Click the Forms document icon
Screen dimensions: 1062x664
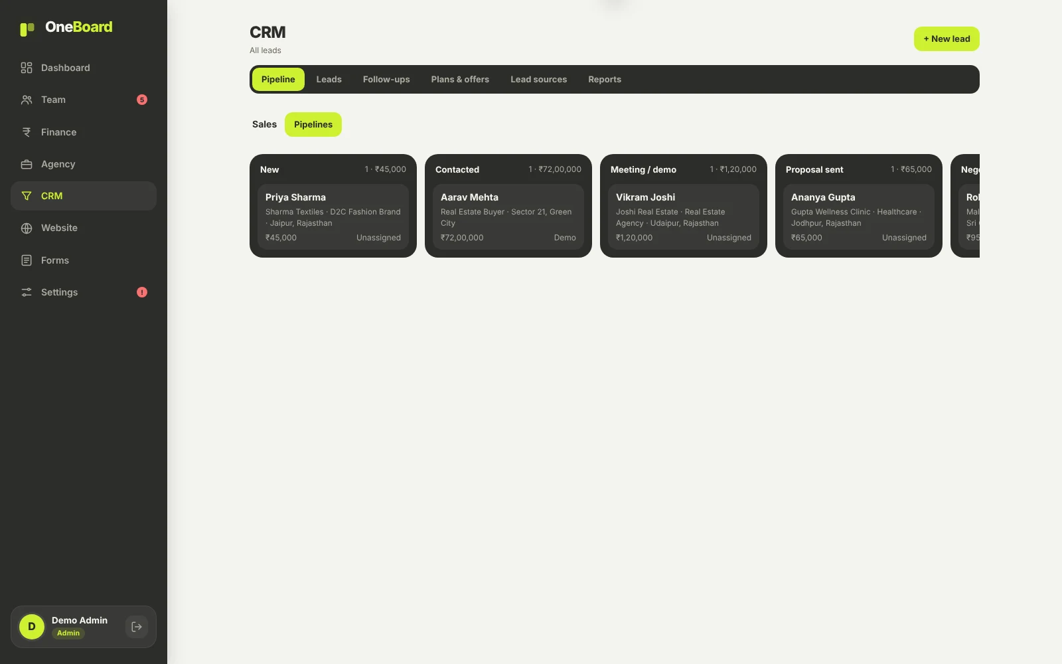click(x=27, y=260)
